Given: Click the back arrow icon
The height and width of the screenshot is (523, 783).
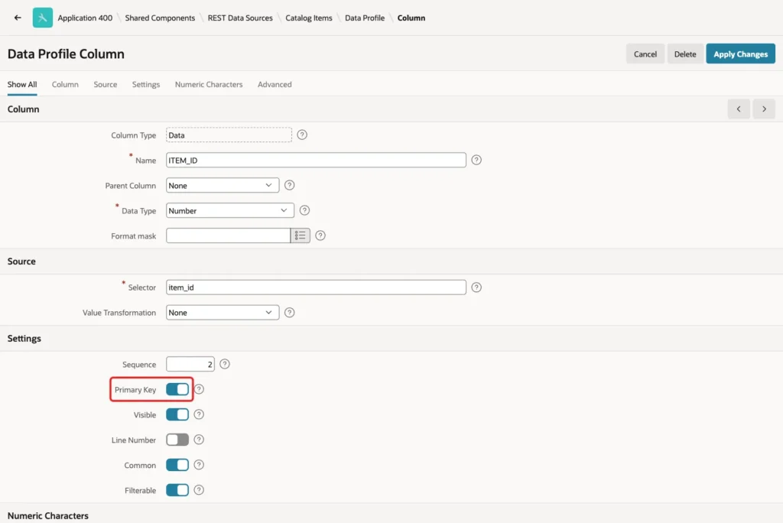Looking at the screenshot, I should coord(18,18).
